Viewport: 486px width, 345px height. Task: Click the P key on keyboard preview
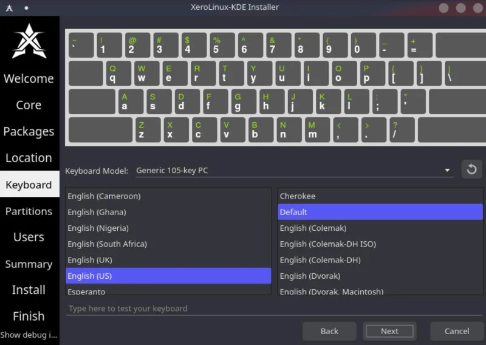[x=372, y=73]
